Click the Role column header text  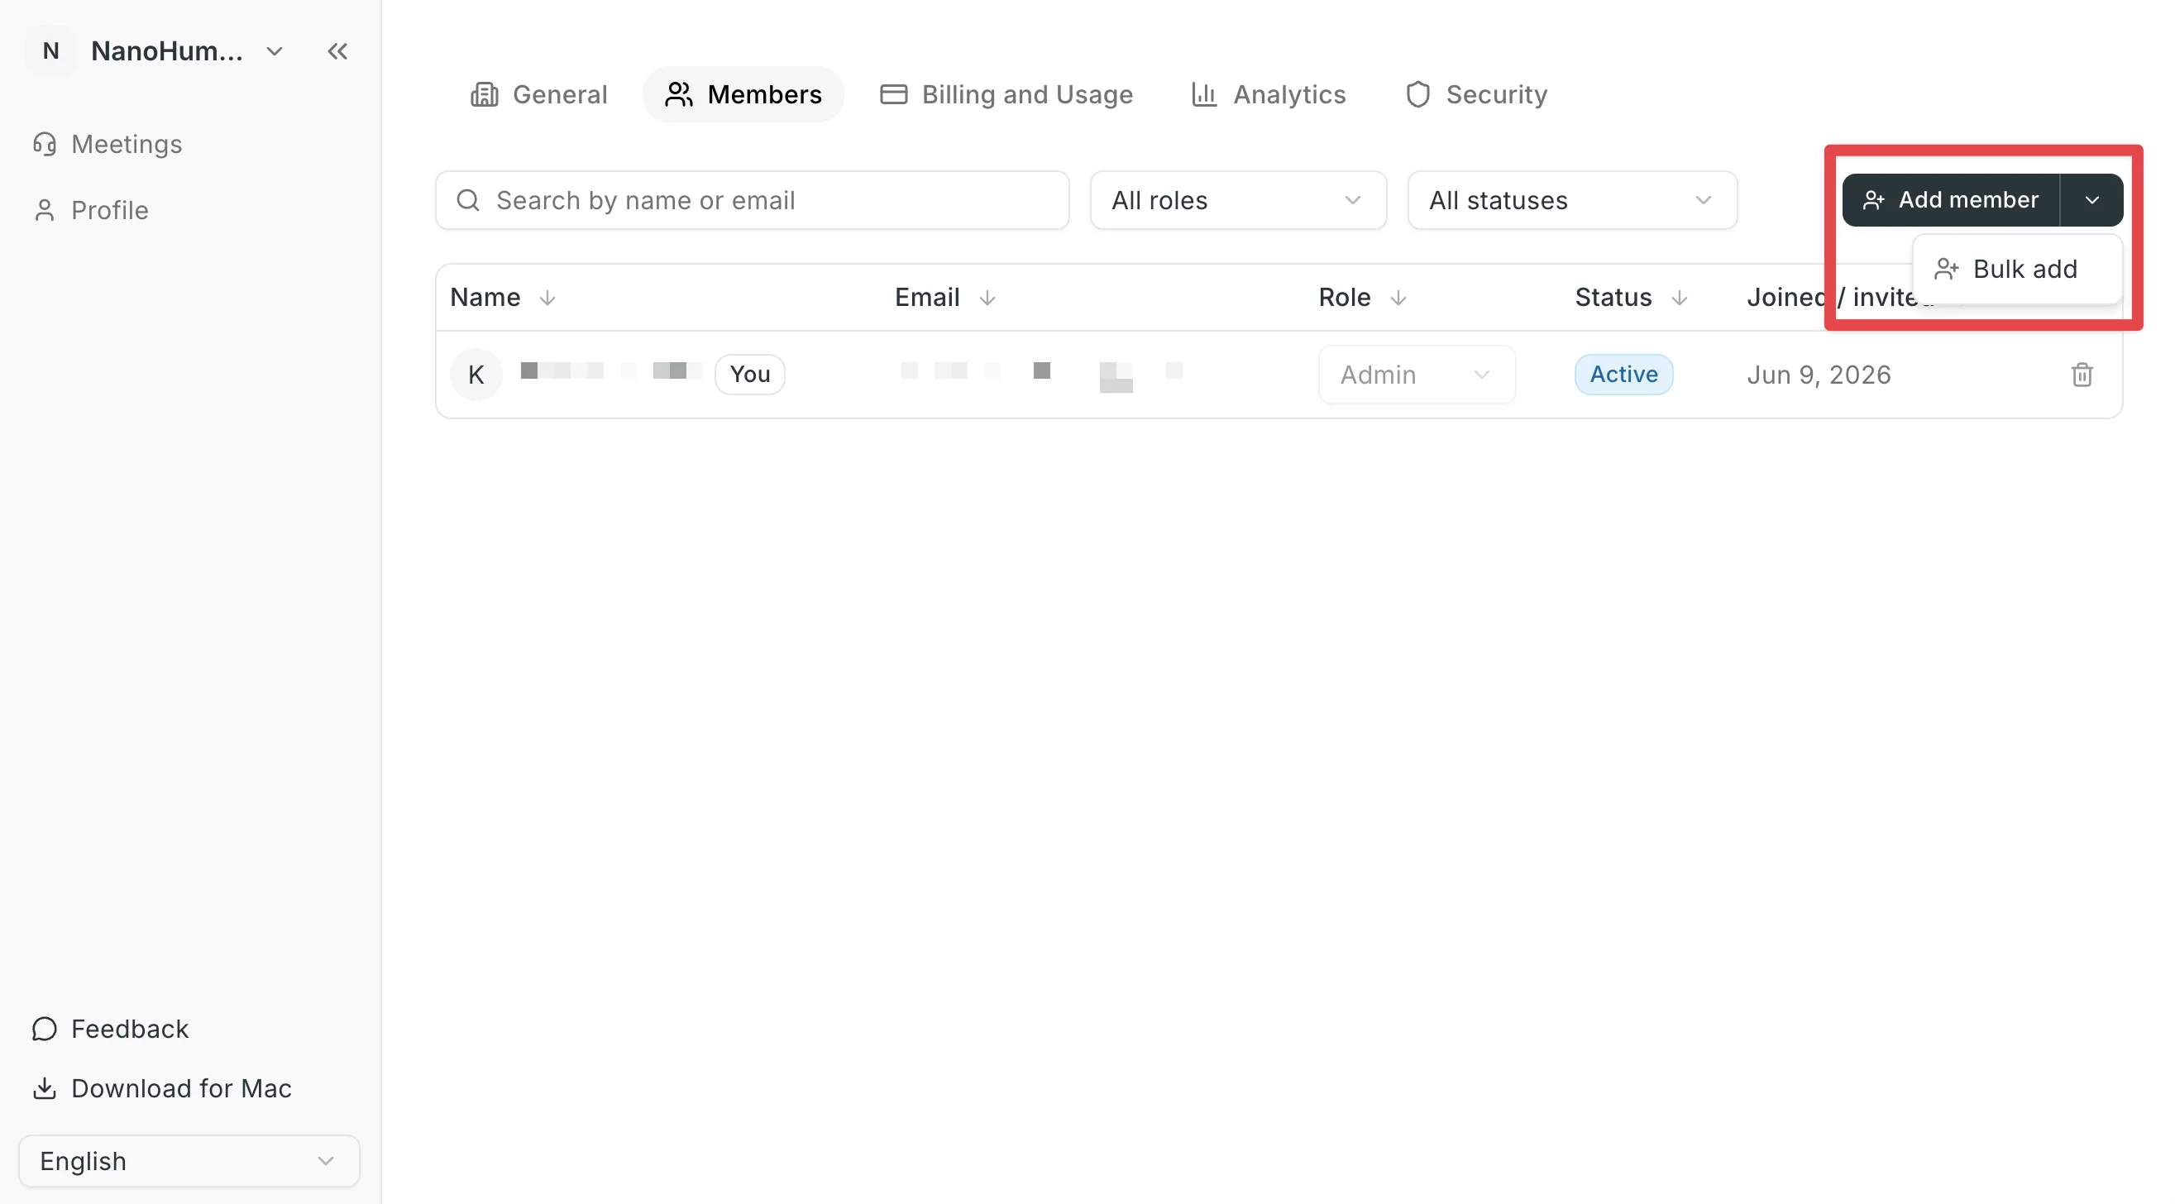(1345, 297)
